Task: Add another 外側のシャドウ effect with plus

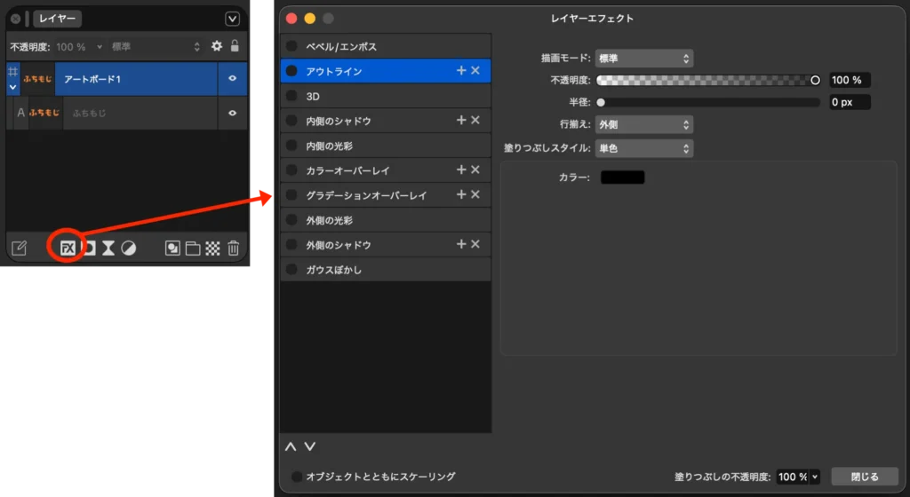Action: pos(461,244)
